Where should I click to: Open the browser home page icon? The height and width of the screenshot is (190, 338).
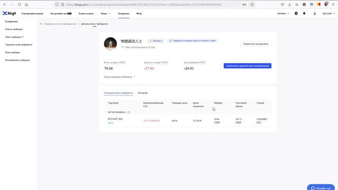26,5
